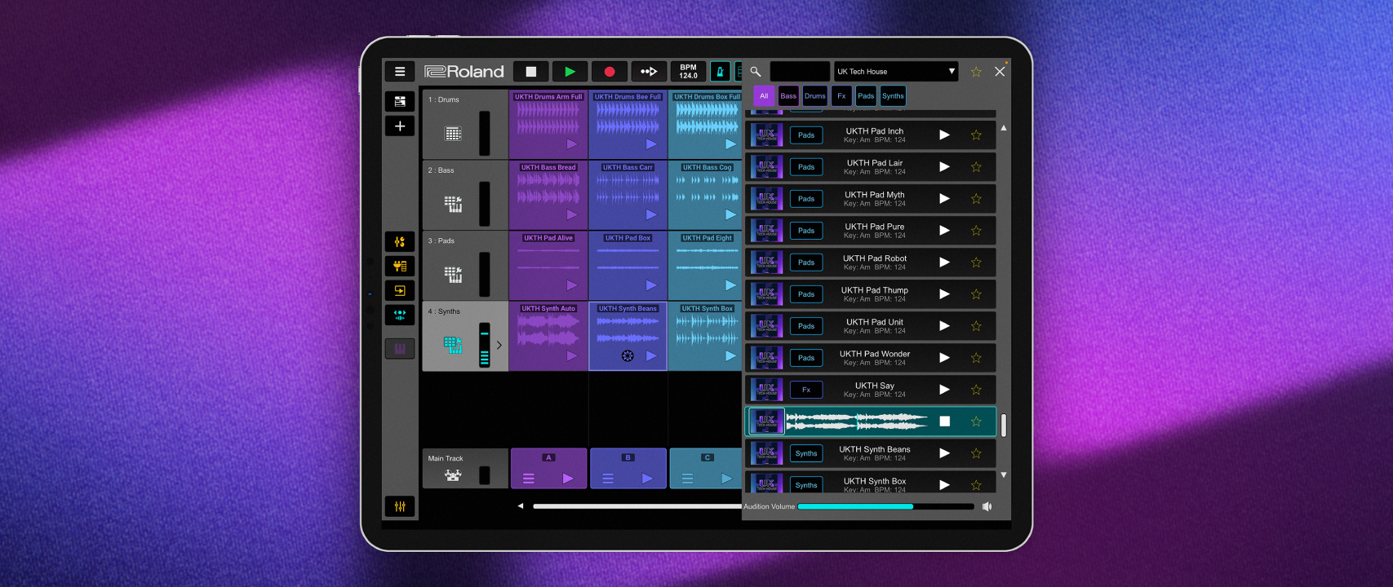This screenshot has height=587, width=1393.
Task: Open the yellow plug instrument settings icon
Action: [400, 266]
